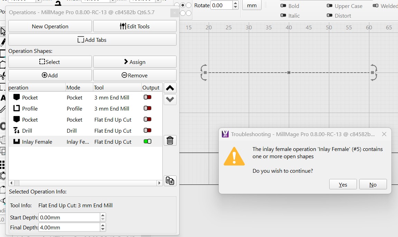Move operation down with the down arrow
Image resolution: width=398 pixels, height=237 pixels.
point(170,99)
